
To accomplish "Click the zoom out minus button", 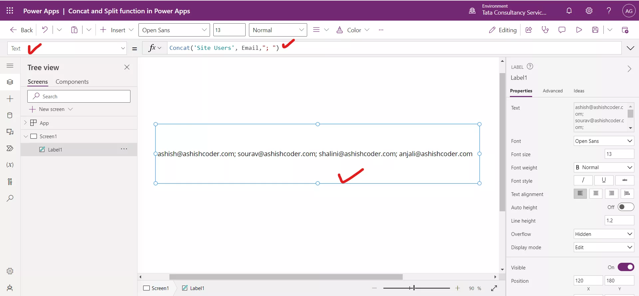I will pyautogui.click(x=374, y=288).
